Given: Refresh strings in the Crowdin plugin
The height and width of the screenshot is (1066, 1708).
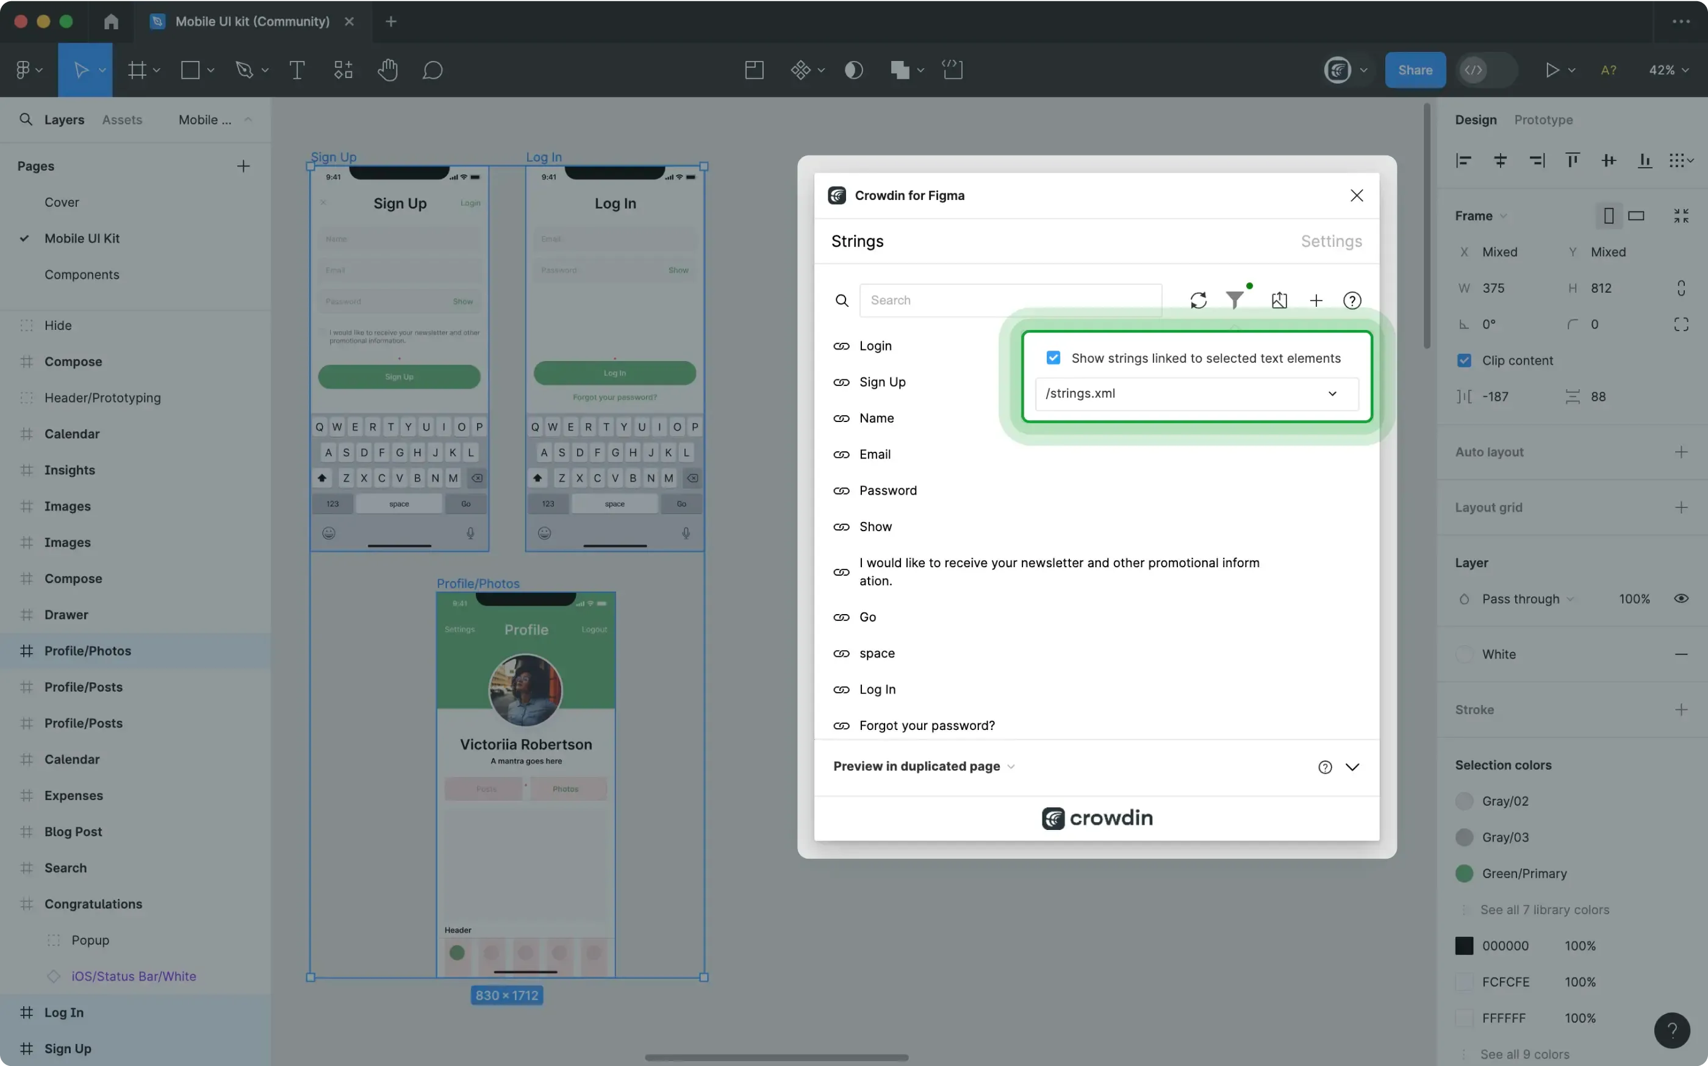Looking at the screenshot, I should coord(1199,299).
